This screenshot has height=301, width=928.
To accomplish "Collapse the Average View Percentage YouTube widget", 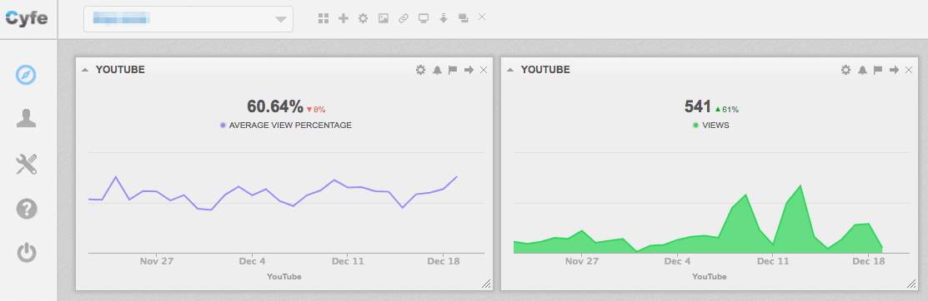I will coord(85,70).
